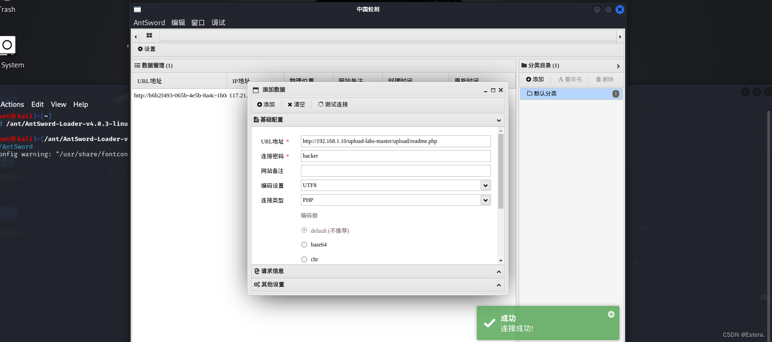This screenshot has height=342, width=772.
Task: Expand the 其他设置 section
Action: coord(499,285)
